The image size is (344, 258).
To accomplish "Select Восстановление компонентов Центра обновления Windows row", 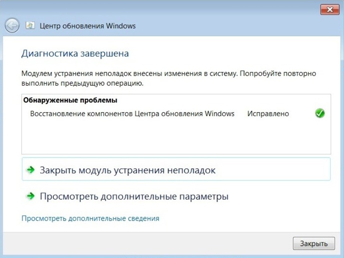I will (176, 114).
